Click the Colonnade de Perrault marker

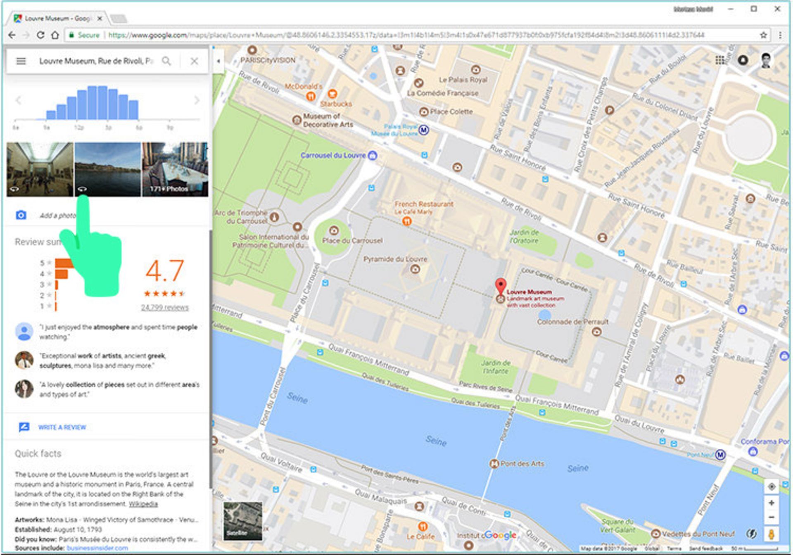[x=596, y=332]
